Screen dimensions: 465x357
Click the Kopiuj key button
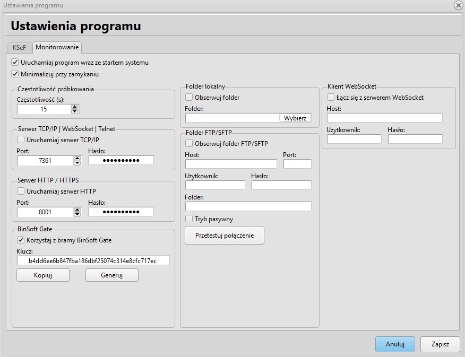[42, 275]
